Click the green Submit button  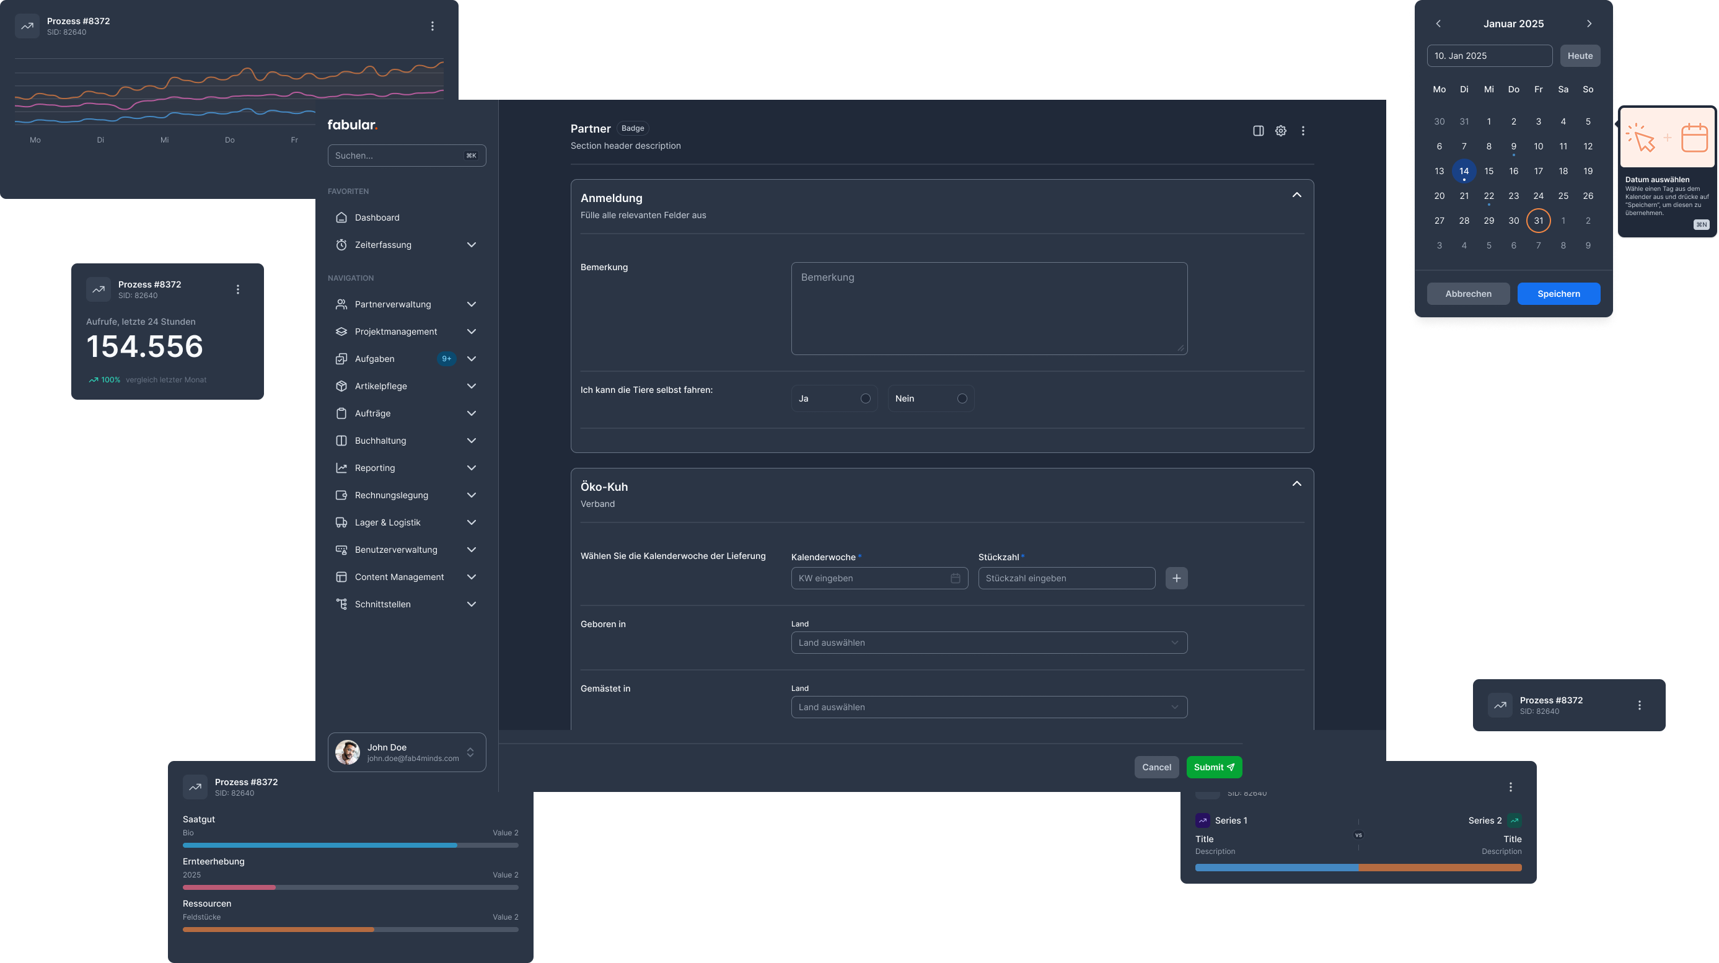click(x=1214, y=767)
